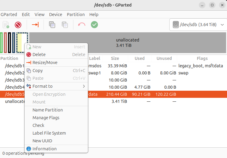Viewport: 227px width, 158px height.
Task: Click the Flags column header
Action: pyautogui.click(x=202, y=58)
